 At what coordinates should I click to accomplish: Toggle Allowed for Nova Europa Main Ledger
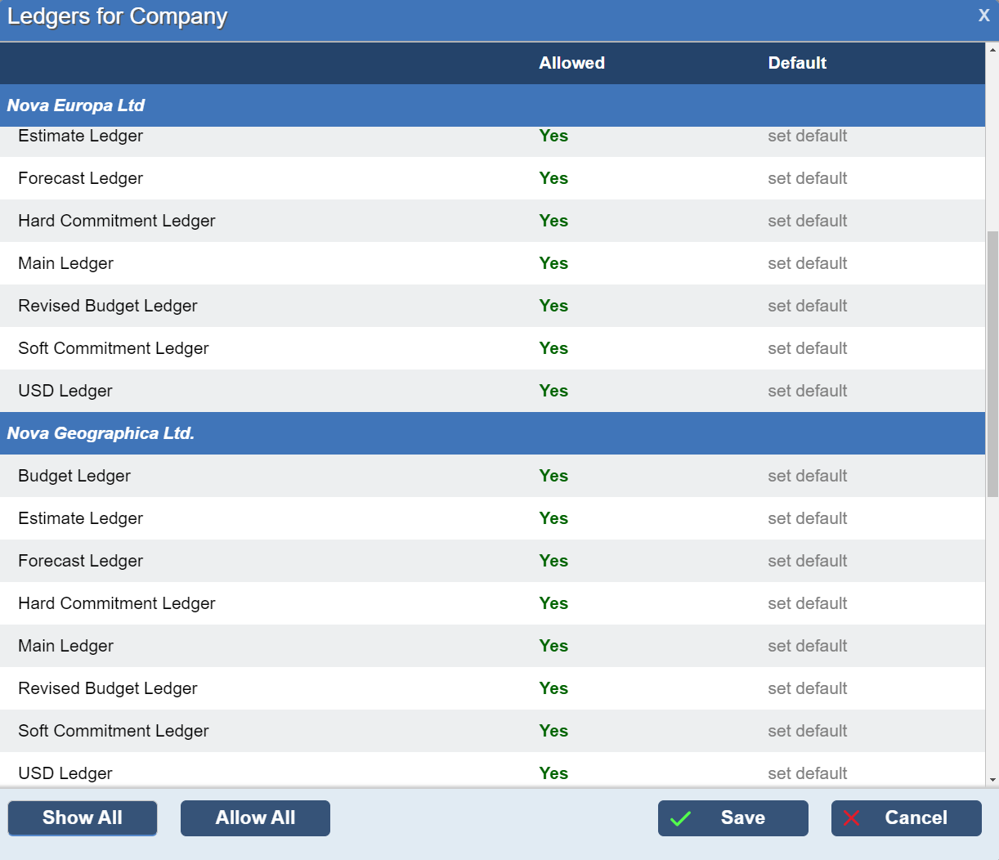[553, 263]
